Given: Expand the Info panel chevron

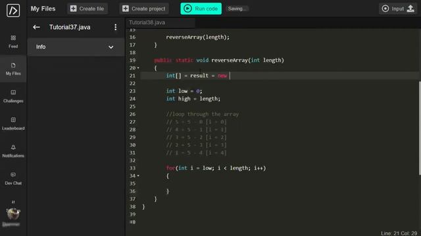Looking at the screenshot, I should point(111,47).
